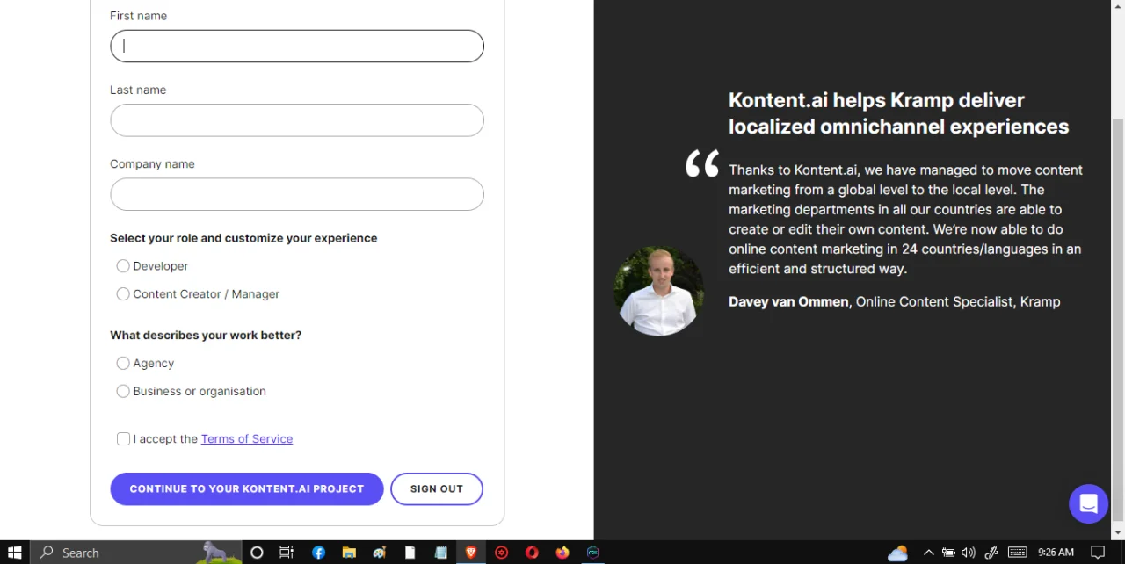Open the Notepad icon in taskbar
1125x564 pixels.
(x=440, y=553)
